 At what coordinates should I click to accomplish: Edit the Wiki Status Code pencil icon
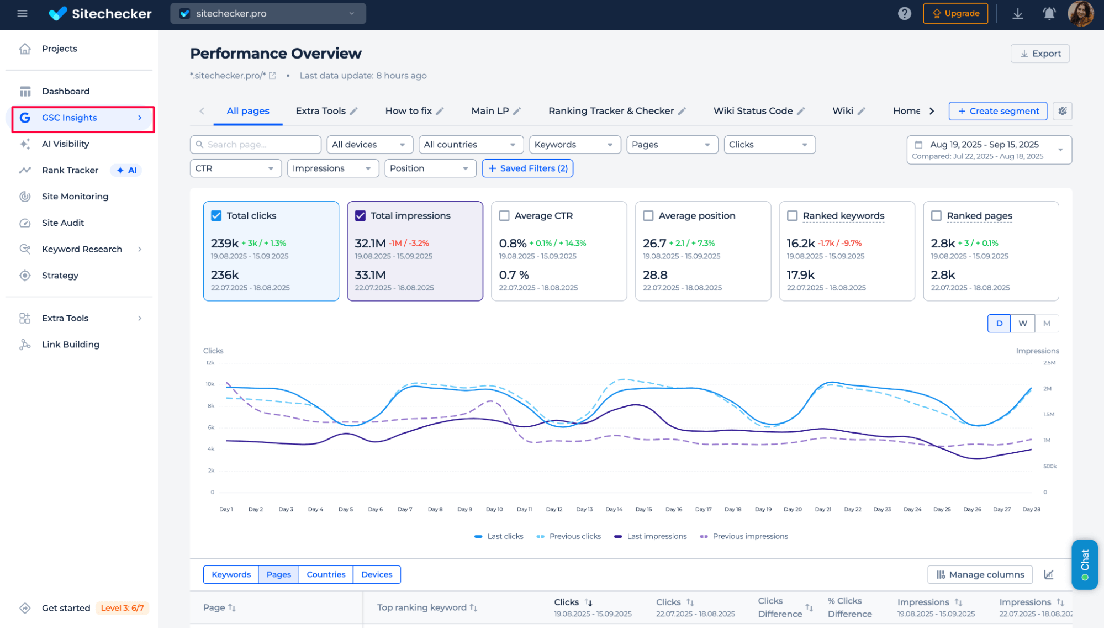pyautogui.click(x=801, y=111)
